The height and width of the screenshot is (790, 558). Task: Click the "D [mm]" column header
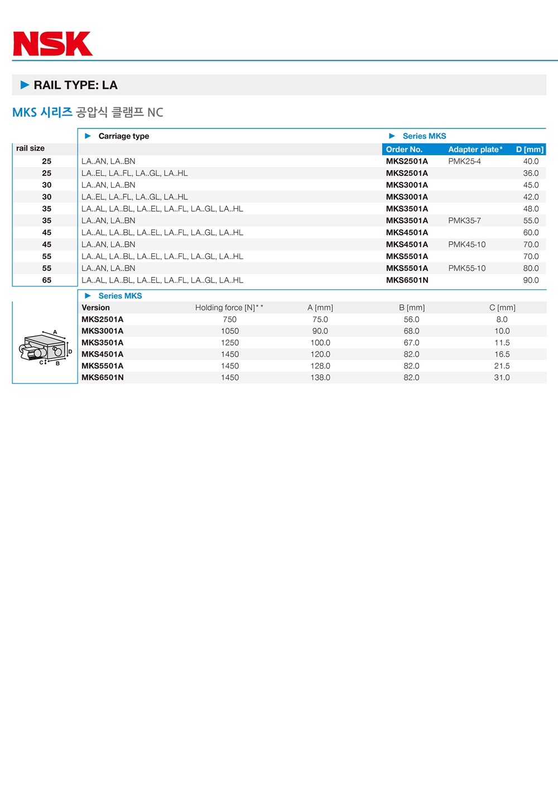pos(530,149)
